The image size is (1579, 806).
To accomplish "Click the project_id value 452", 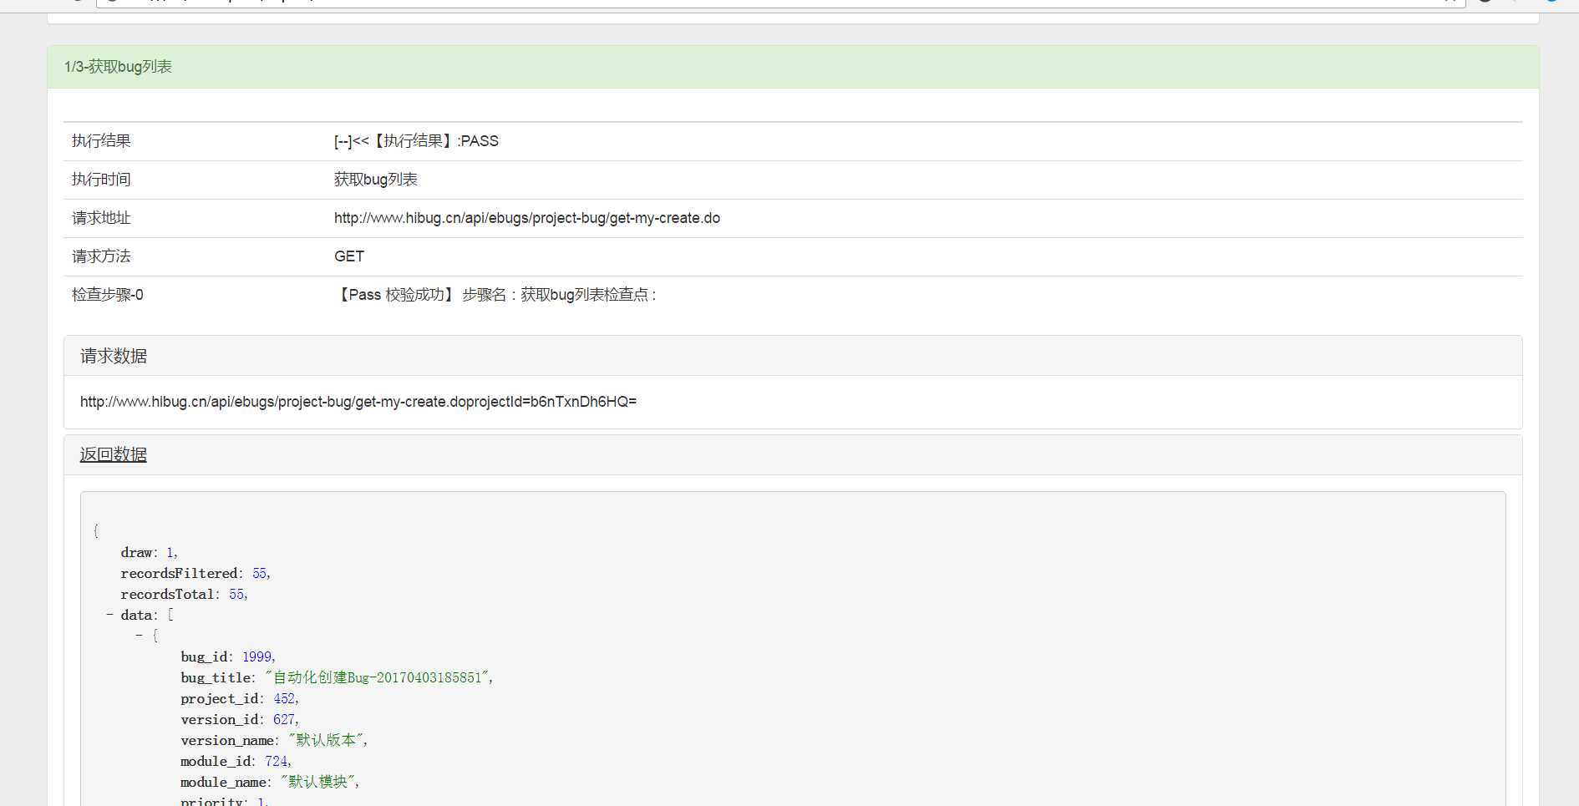I will click(x=284, y=699).
